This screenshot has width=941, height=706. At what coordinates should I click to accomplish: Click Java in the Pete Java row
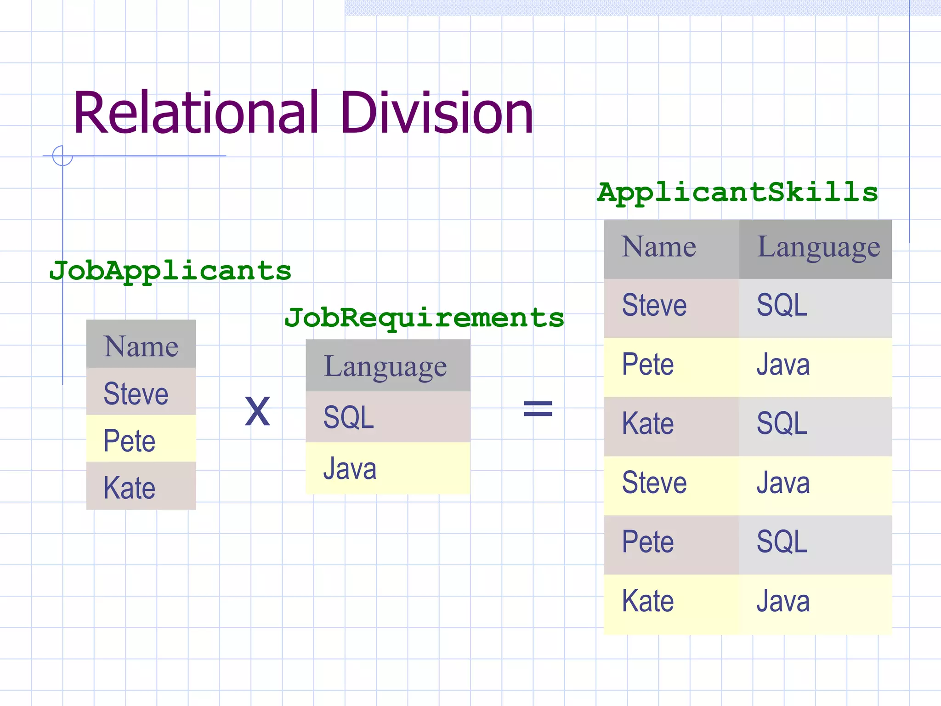(x=816, y=368)
